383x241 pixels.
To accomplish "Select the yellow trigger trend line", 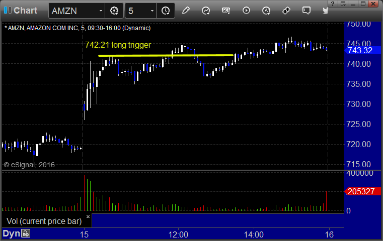I will (x=166, y=55).
